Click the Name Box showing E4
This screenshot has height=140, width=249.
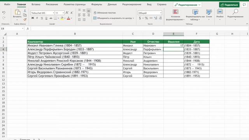pyautogui.click(x=12, y=28)
